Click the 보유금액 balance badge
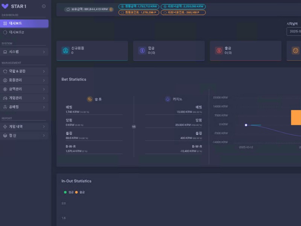Screen dimensions: 301x226 [89, 9]
